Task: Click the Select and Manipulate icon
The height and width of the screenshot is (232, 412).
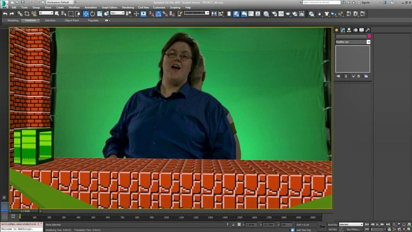Action: coord(136,14)
